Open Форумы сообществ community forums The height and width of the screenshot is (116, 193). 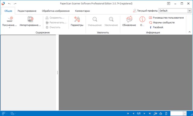pos(162,23)
